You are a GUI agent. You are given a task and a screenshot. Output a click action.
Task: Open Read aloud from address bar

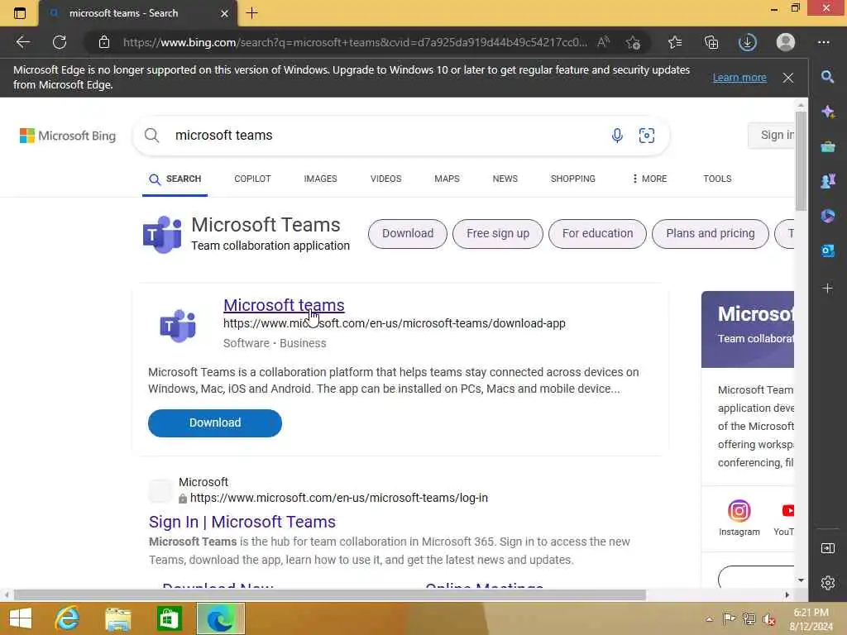pyautogui.click(x=603, y=41)
